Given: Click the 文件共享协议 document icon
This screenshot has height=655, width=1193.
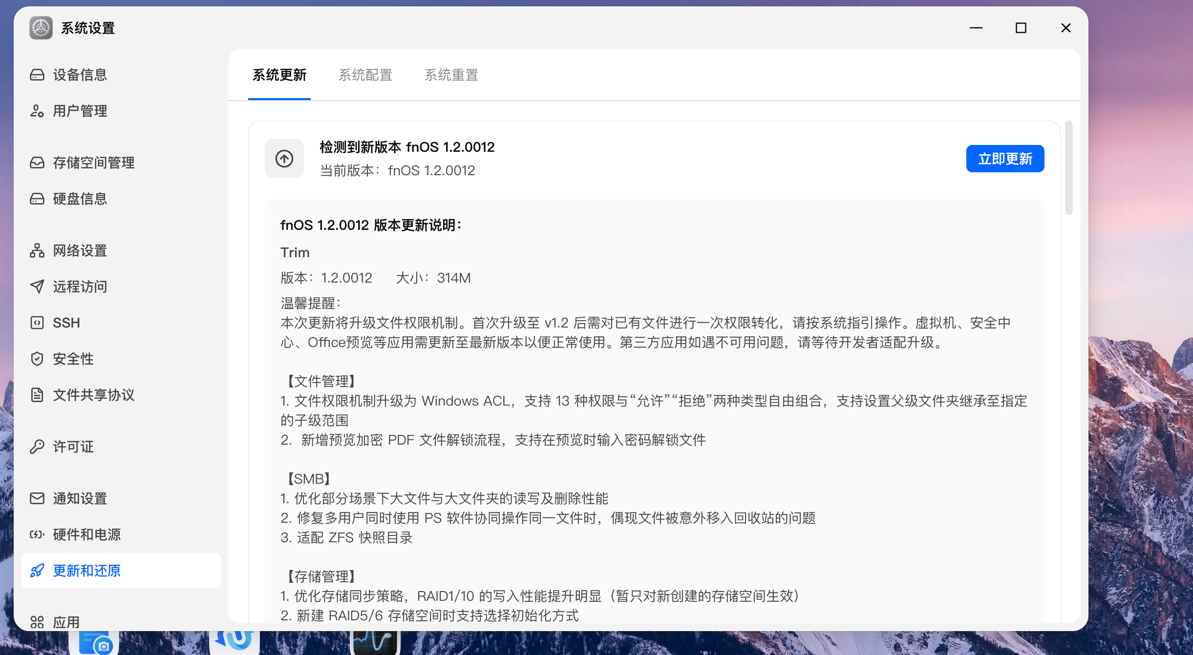Looking at the screenshot, I should coord(37,395).
